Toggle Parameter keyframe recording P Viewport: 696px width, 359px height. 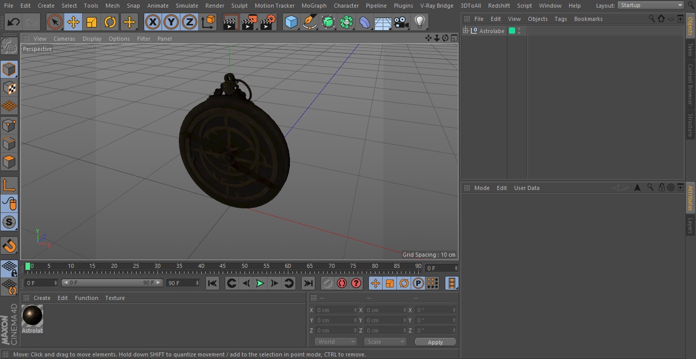(x=418, y=283)
